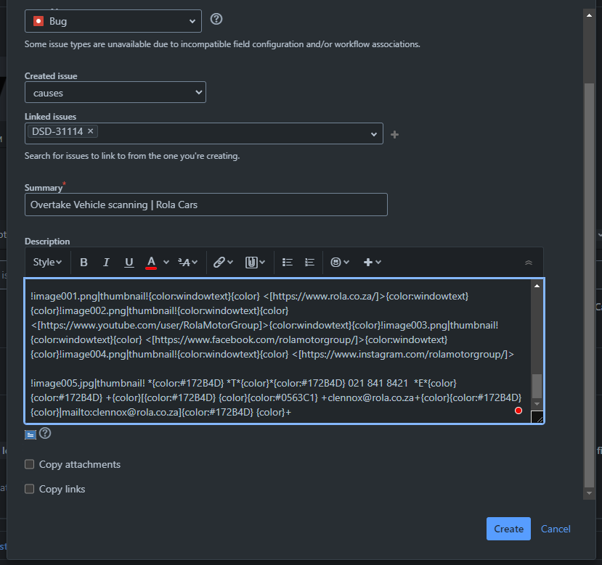Image resolution: width=602 pixels, height=565 pixels.
Task: Click the dialog vertical scrollbar thumb
Action: point(589,285)
